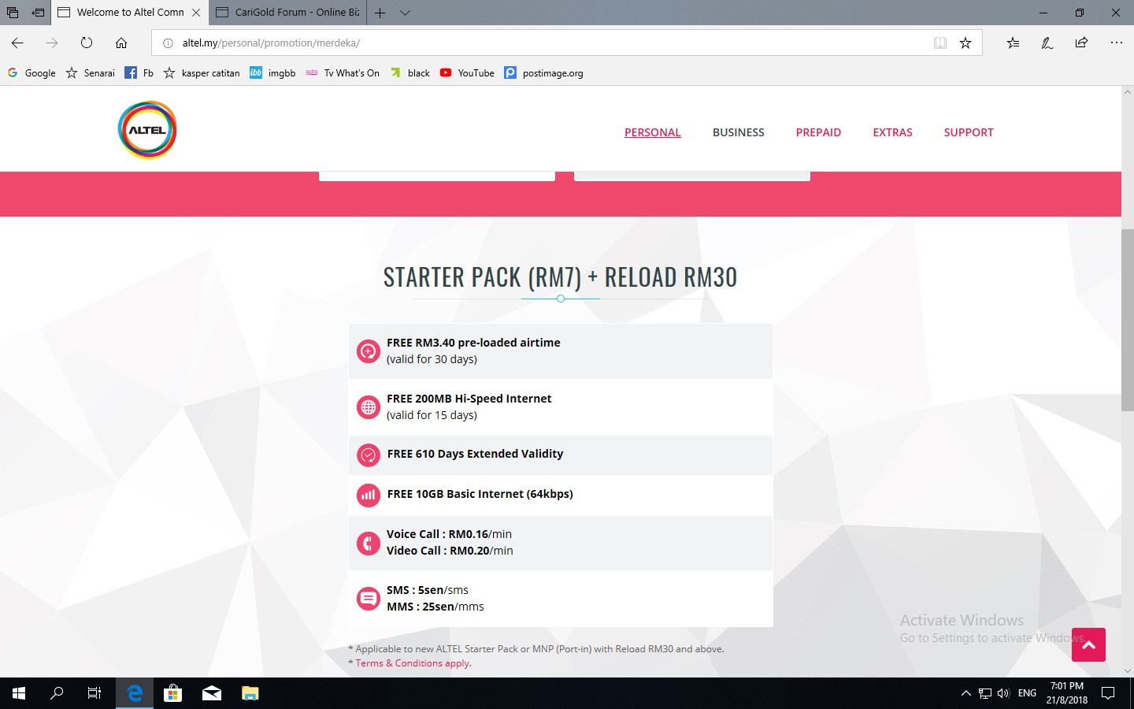The image size is (1134, 709).
Task: Click the Basic Internet signal icon
Action: click(x=369, y=495)
